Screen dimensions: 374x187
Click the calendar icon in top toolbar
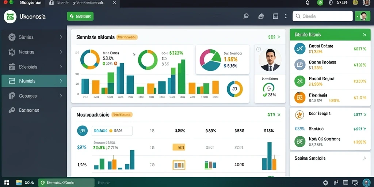(275, 16)
